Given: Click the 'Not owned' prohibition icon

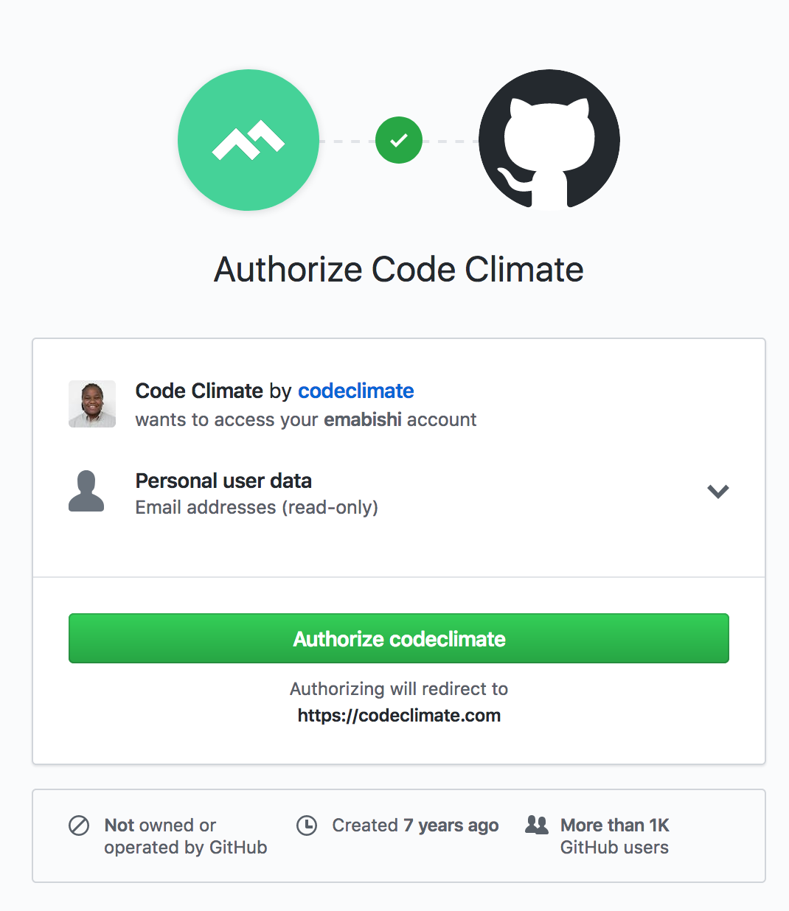Looking at the screenshot, I should coord(80,826).
